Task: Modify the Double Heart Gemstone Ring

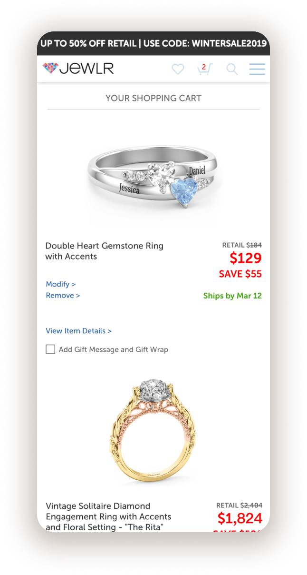Action: [x=61, y=284]
